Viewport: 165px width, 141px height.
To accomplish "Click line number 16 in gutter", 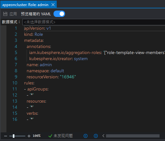I will coord(15,119).
